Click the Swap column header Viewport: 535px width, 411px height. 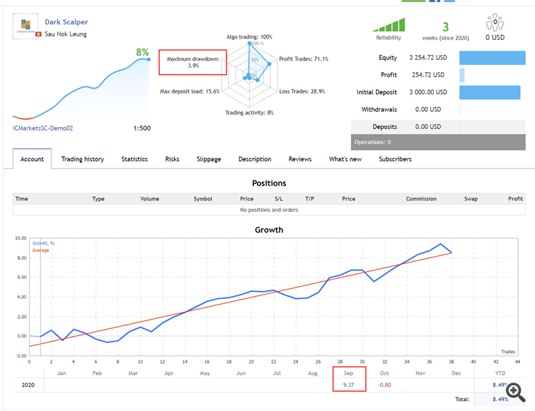click(471, 198)
